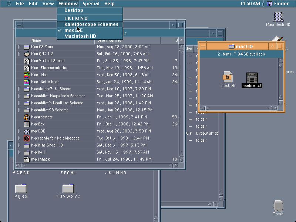
Task: Select the MacBox scheme icon
Action: pos(27,124)
